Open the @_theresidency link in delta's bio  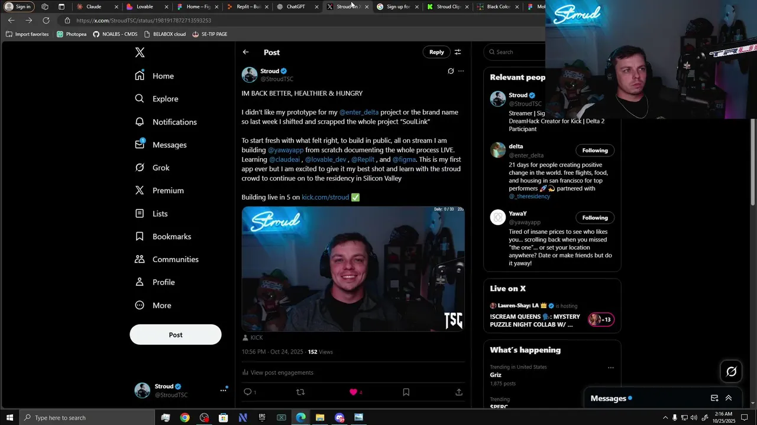click(x=529, y=196)
